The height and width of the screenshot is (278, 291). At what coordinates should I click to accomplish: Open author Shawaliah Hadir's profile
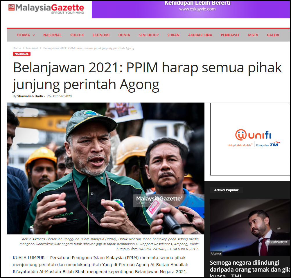click(30, 96)
